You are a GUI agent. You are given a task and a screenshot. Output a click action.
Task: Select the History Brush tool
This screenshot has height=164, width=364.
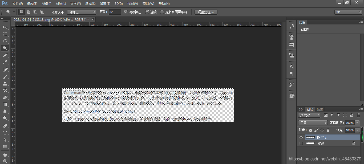(5, 91)
